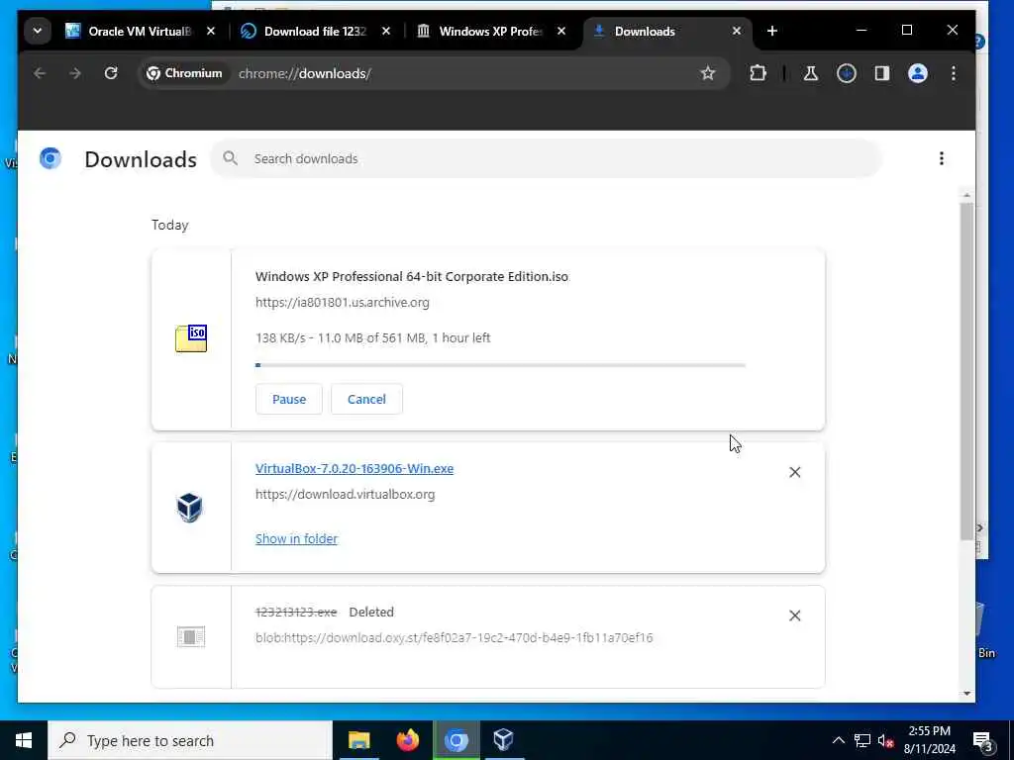Cancel the Windows XP ISO download
1014x760 pixels.
[366, 400]
